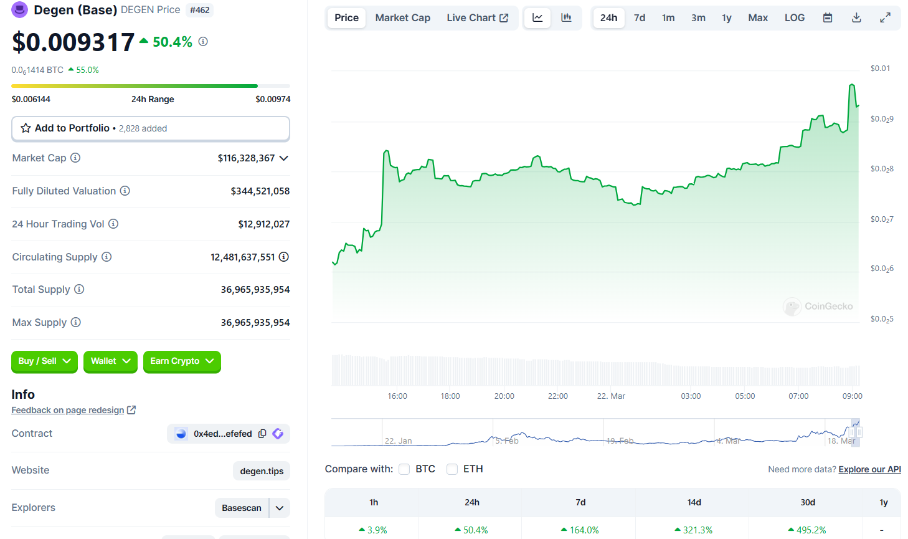This screenshot has height=539, width=908.
Task: Expand chart to fullscreen
Action: coord(885,18)
